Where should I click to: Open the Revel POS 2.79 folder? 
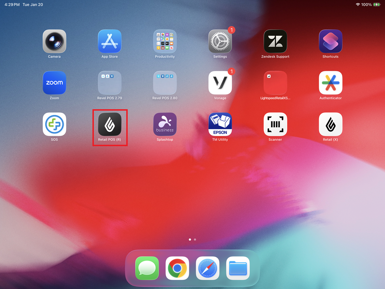(110, 83)
